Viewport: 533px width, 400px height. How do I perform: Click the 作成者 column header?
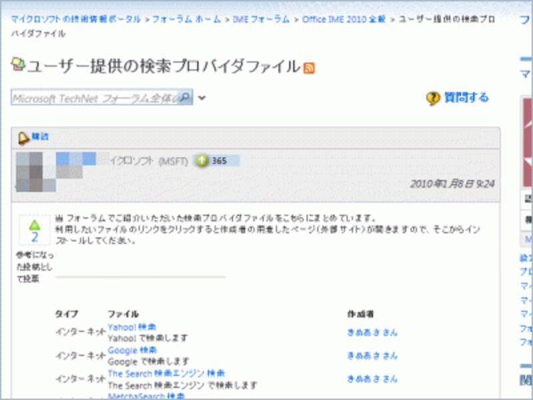pyautogui.click(x=360, y=314)
